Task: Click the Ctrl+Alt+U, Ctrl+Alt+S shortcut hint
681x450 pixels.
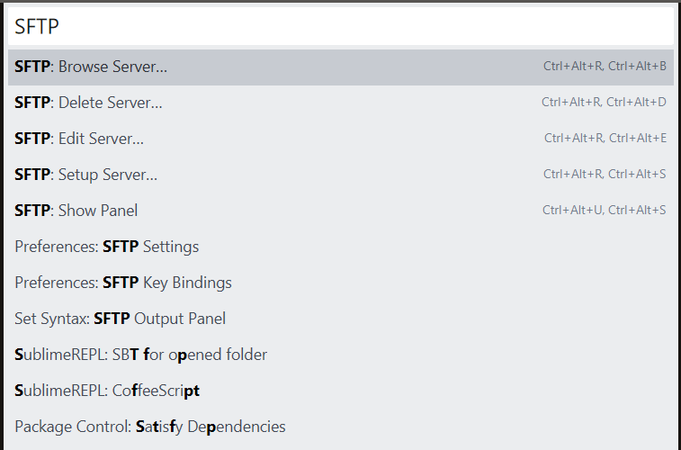Action: (x=604, y=211)
